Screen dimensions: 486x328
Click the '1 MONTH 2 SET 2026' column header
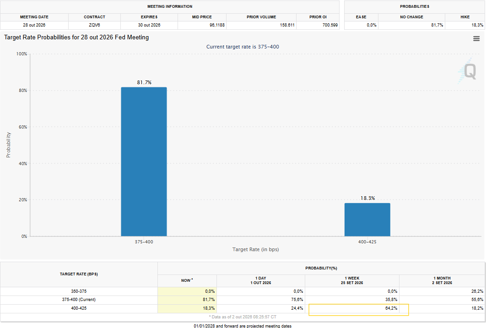[442, 280]
